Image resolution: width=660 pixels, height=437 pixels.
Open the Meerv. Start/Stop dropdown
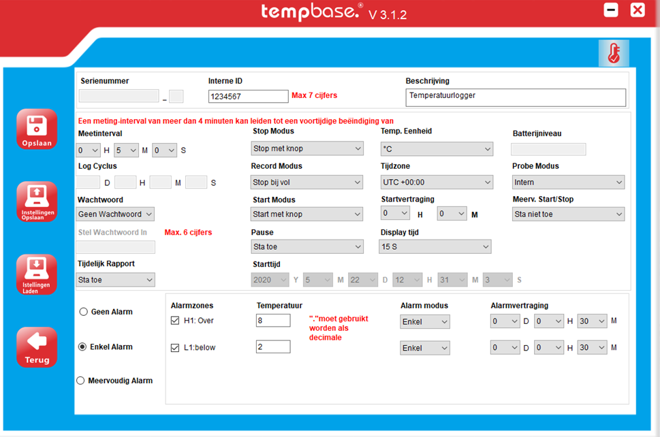[x=568, y=214]
